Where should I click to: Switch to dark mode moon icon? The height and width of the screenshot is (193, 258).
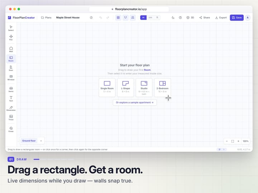tap(173, 18)
